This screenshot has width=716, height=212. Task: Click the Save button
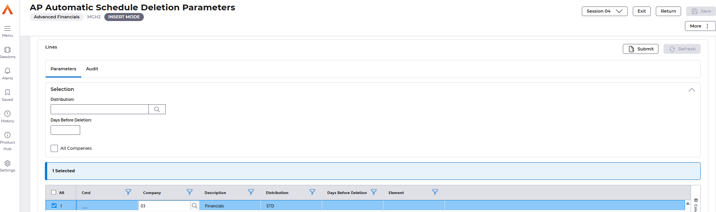701,11
